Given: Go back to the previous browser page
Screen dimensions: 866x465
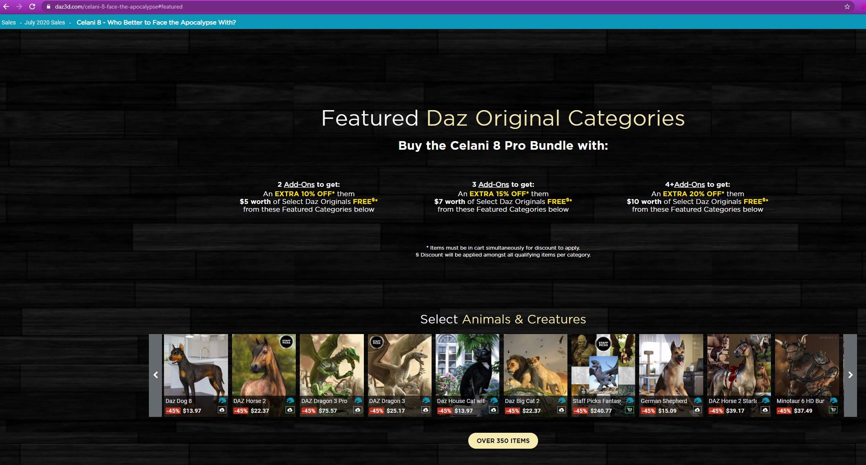Looking at the screenshot, I should 6,7.
